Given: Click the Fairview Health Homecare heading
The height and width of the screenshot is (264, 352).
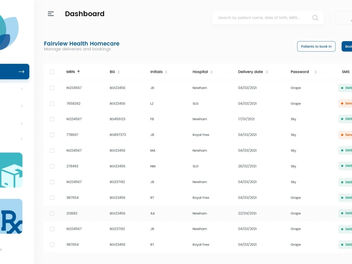Looking at the screenshot, I should [82, 44].
